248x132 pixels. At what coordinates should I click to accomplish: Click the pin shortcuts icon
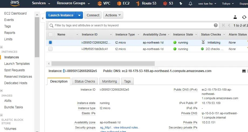click(x=181, y=3)
